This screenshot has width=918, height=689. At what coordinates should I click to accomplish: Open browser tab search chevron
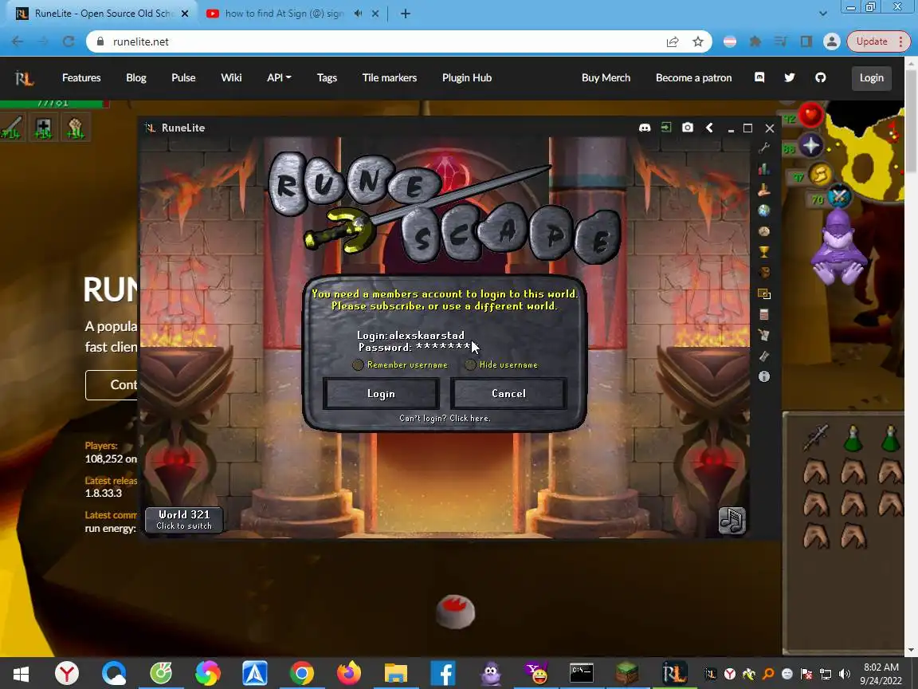tap(822, 14)
